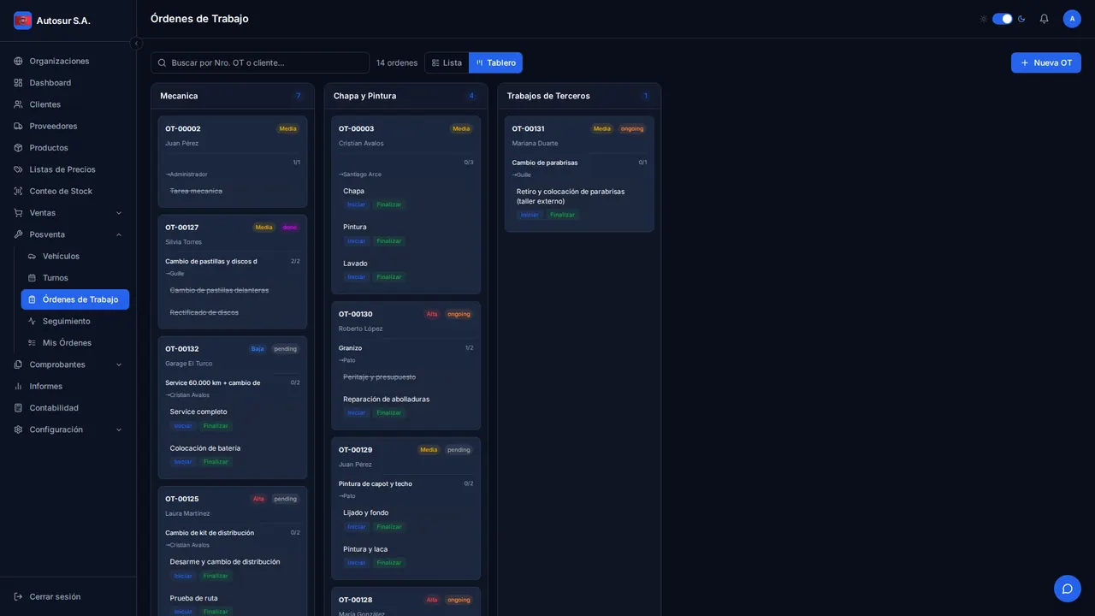The height and width of the screenshot is (616, 1095).
Task: Select Órdenes de Trabajo in sidebar
Action: pyautogui.click(x=75, y=299)
